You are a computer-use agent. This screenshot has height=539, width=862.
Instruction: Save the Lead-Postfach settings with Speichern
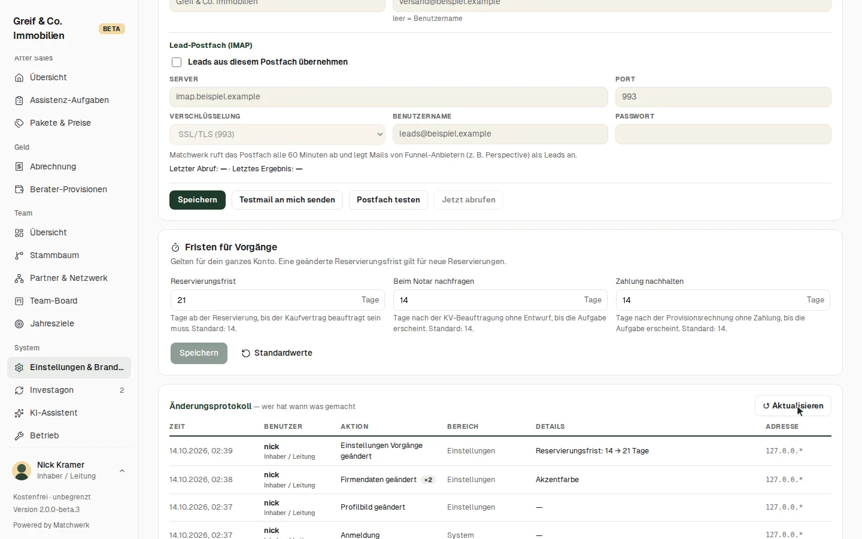coord(198,200)
